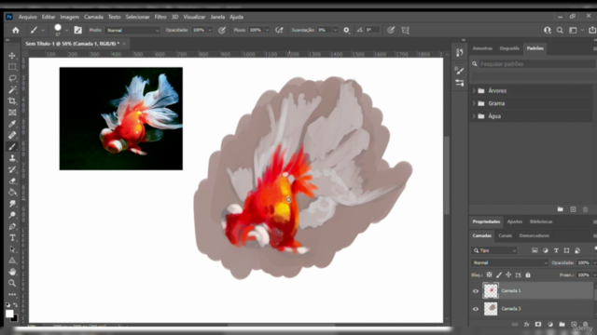This screenshot has height=335, width=597.
Task: Open smoothing options gear icon
Action: (x=346, y=30)
